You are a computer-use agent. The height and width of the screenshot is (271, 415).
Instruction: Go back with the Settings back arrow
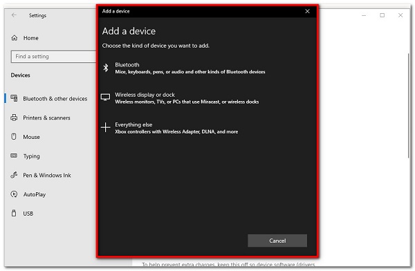point(14,15)
